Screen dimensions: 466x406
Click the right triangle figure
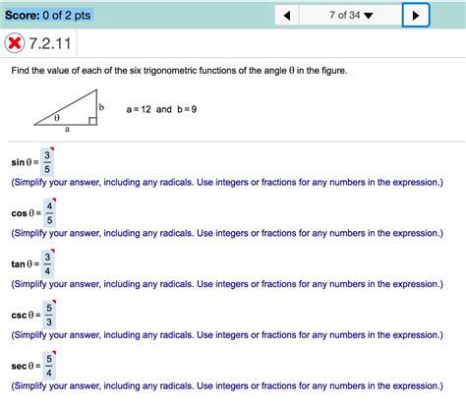(x=69, y=110)
